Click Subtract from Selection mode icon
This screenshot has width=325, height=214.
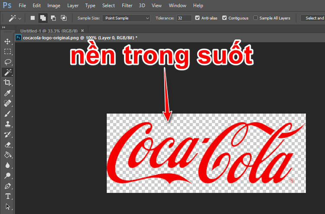click(53, 18)
